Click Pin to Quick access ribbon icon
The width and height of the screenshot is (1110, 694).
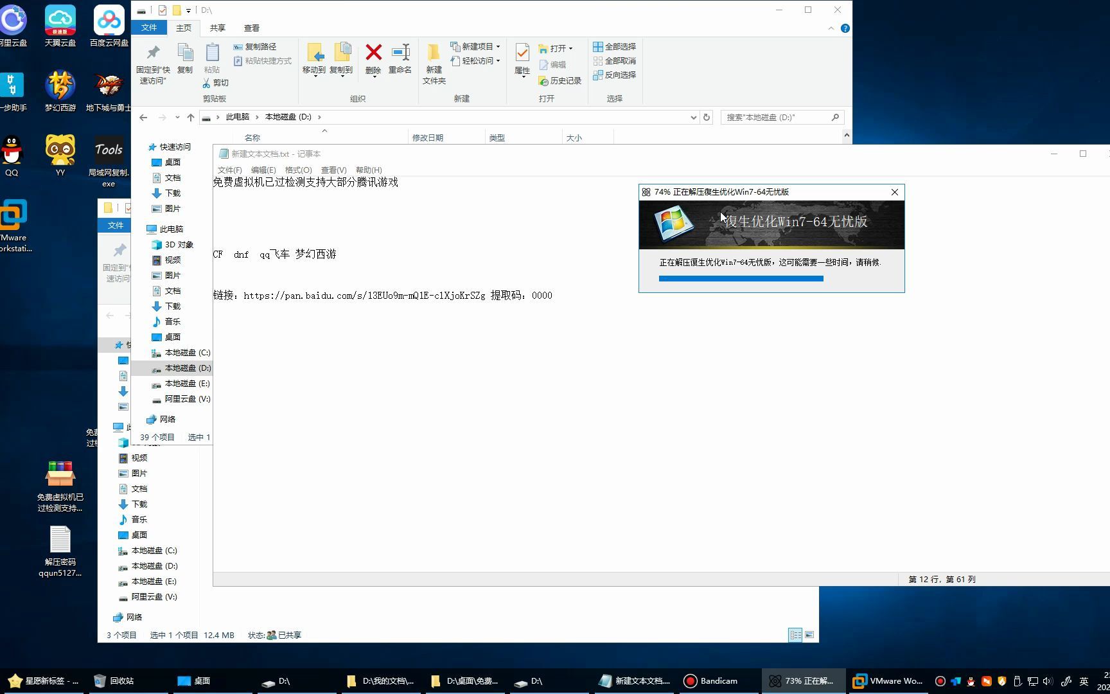[x=153, y=64]
